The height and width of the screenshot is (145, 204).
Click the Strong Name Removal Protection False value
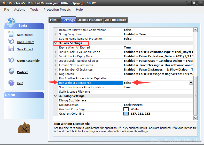coord(128,39)
